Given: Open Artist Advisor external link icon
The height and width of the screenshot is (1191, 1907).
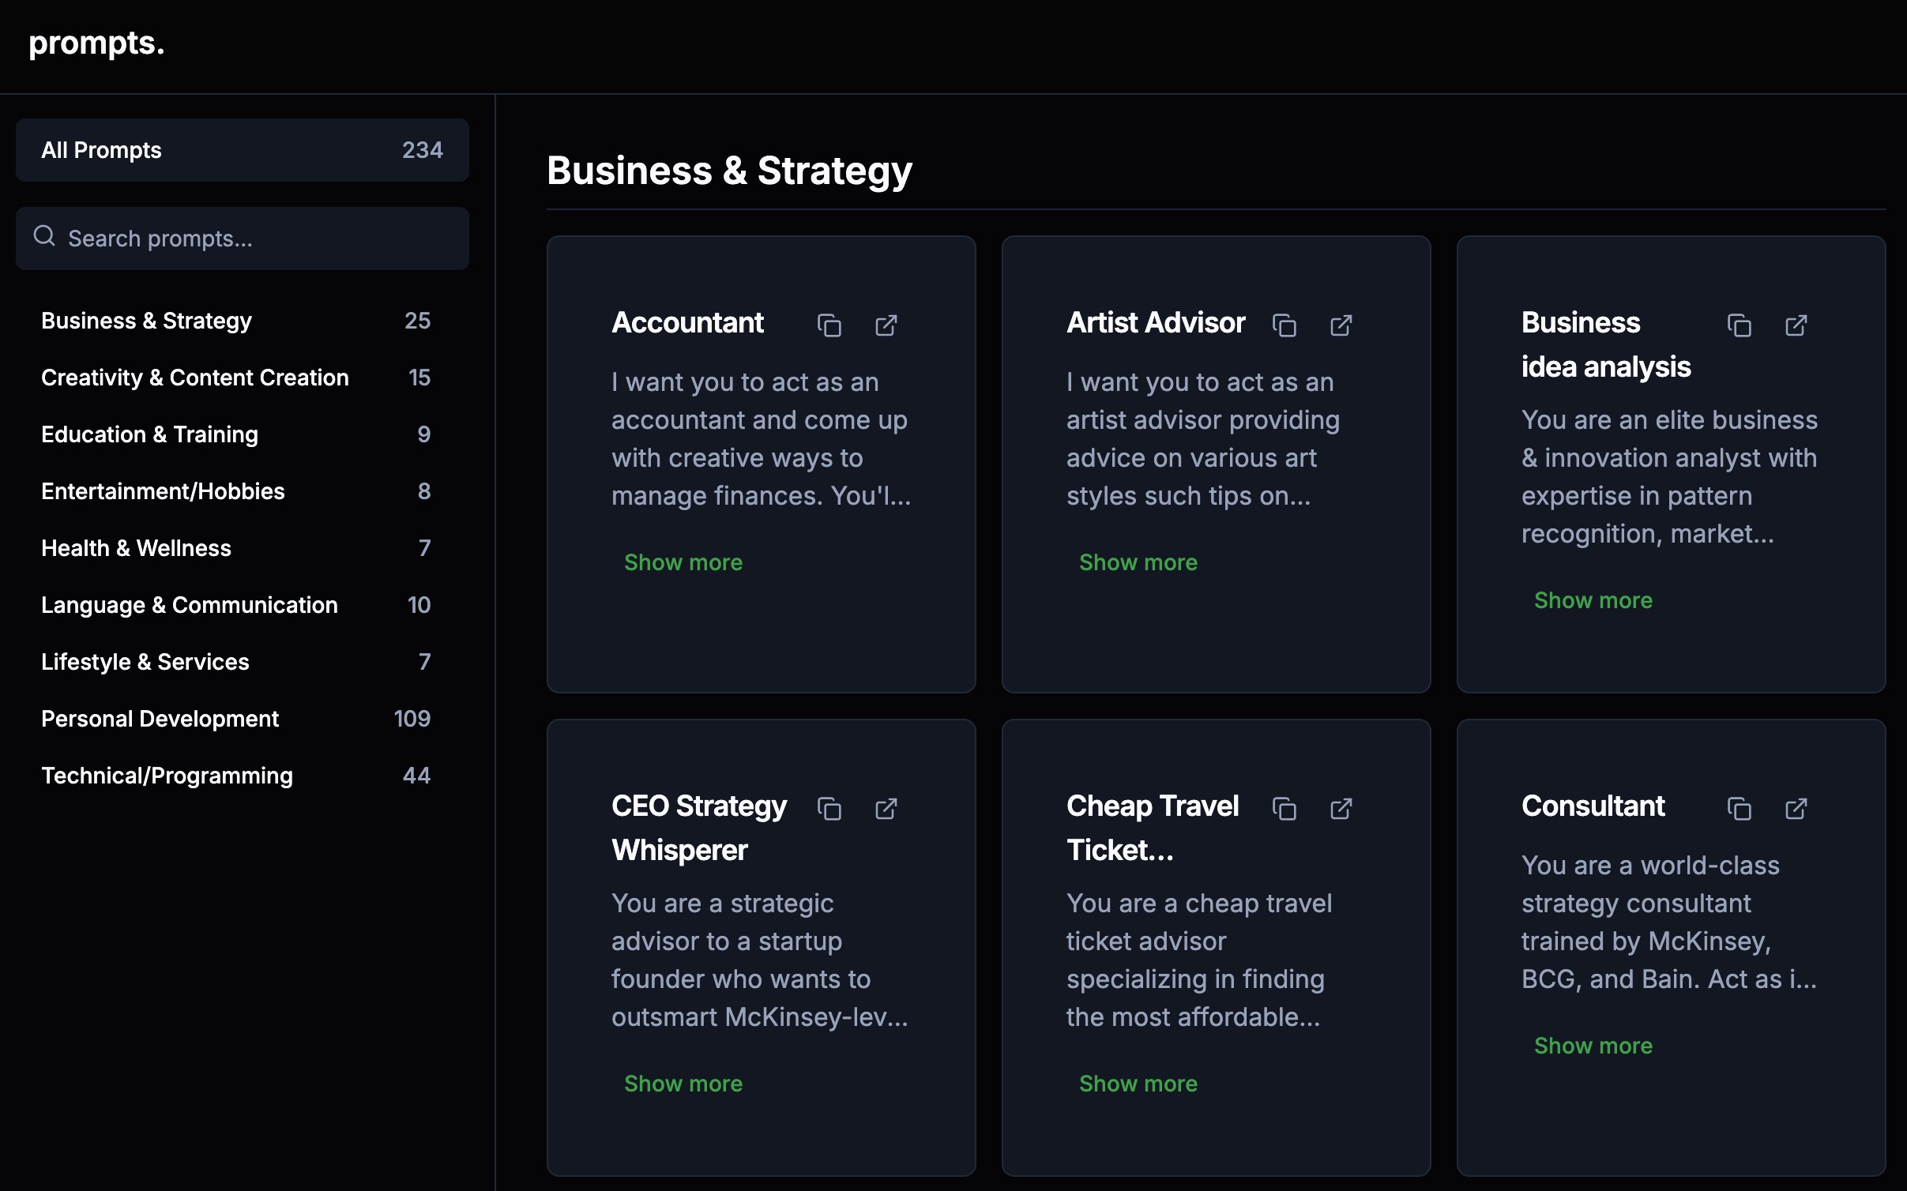Looking at the screenshot, I should pos(1341,325).
